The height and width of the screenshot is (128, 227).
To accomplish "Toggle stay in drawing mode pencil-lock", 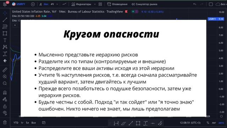I will [5, 100].
